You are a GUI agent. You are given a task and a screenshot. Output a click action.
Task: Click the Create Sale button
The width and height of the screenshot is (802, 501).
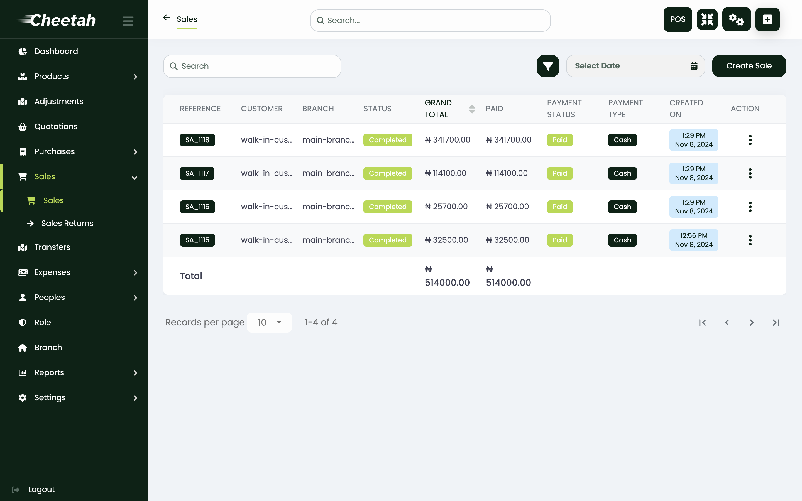749,66
